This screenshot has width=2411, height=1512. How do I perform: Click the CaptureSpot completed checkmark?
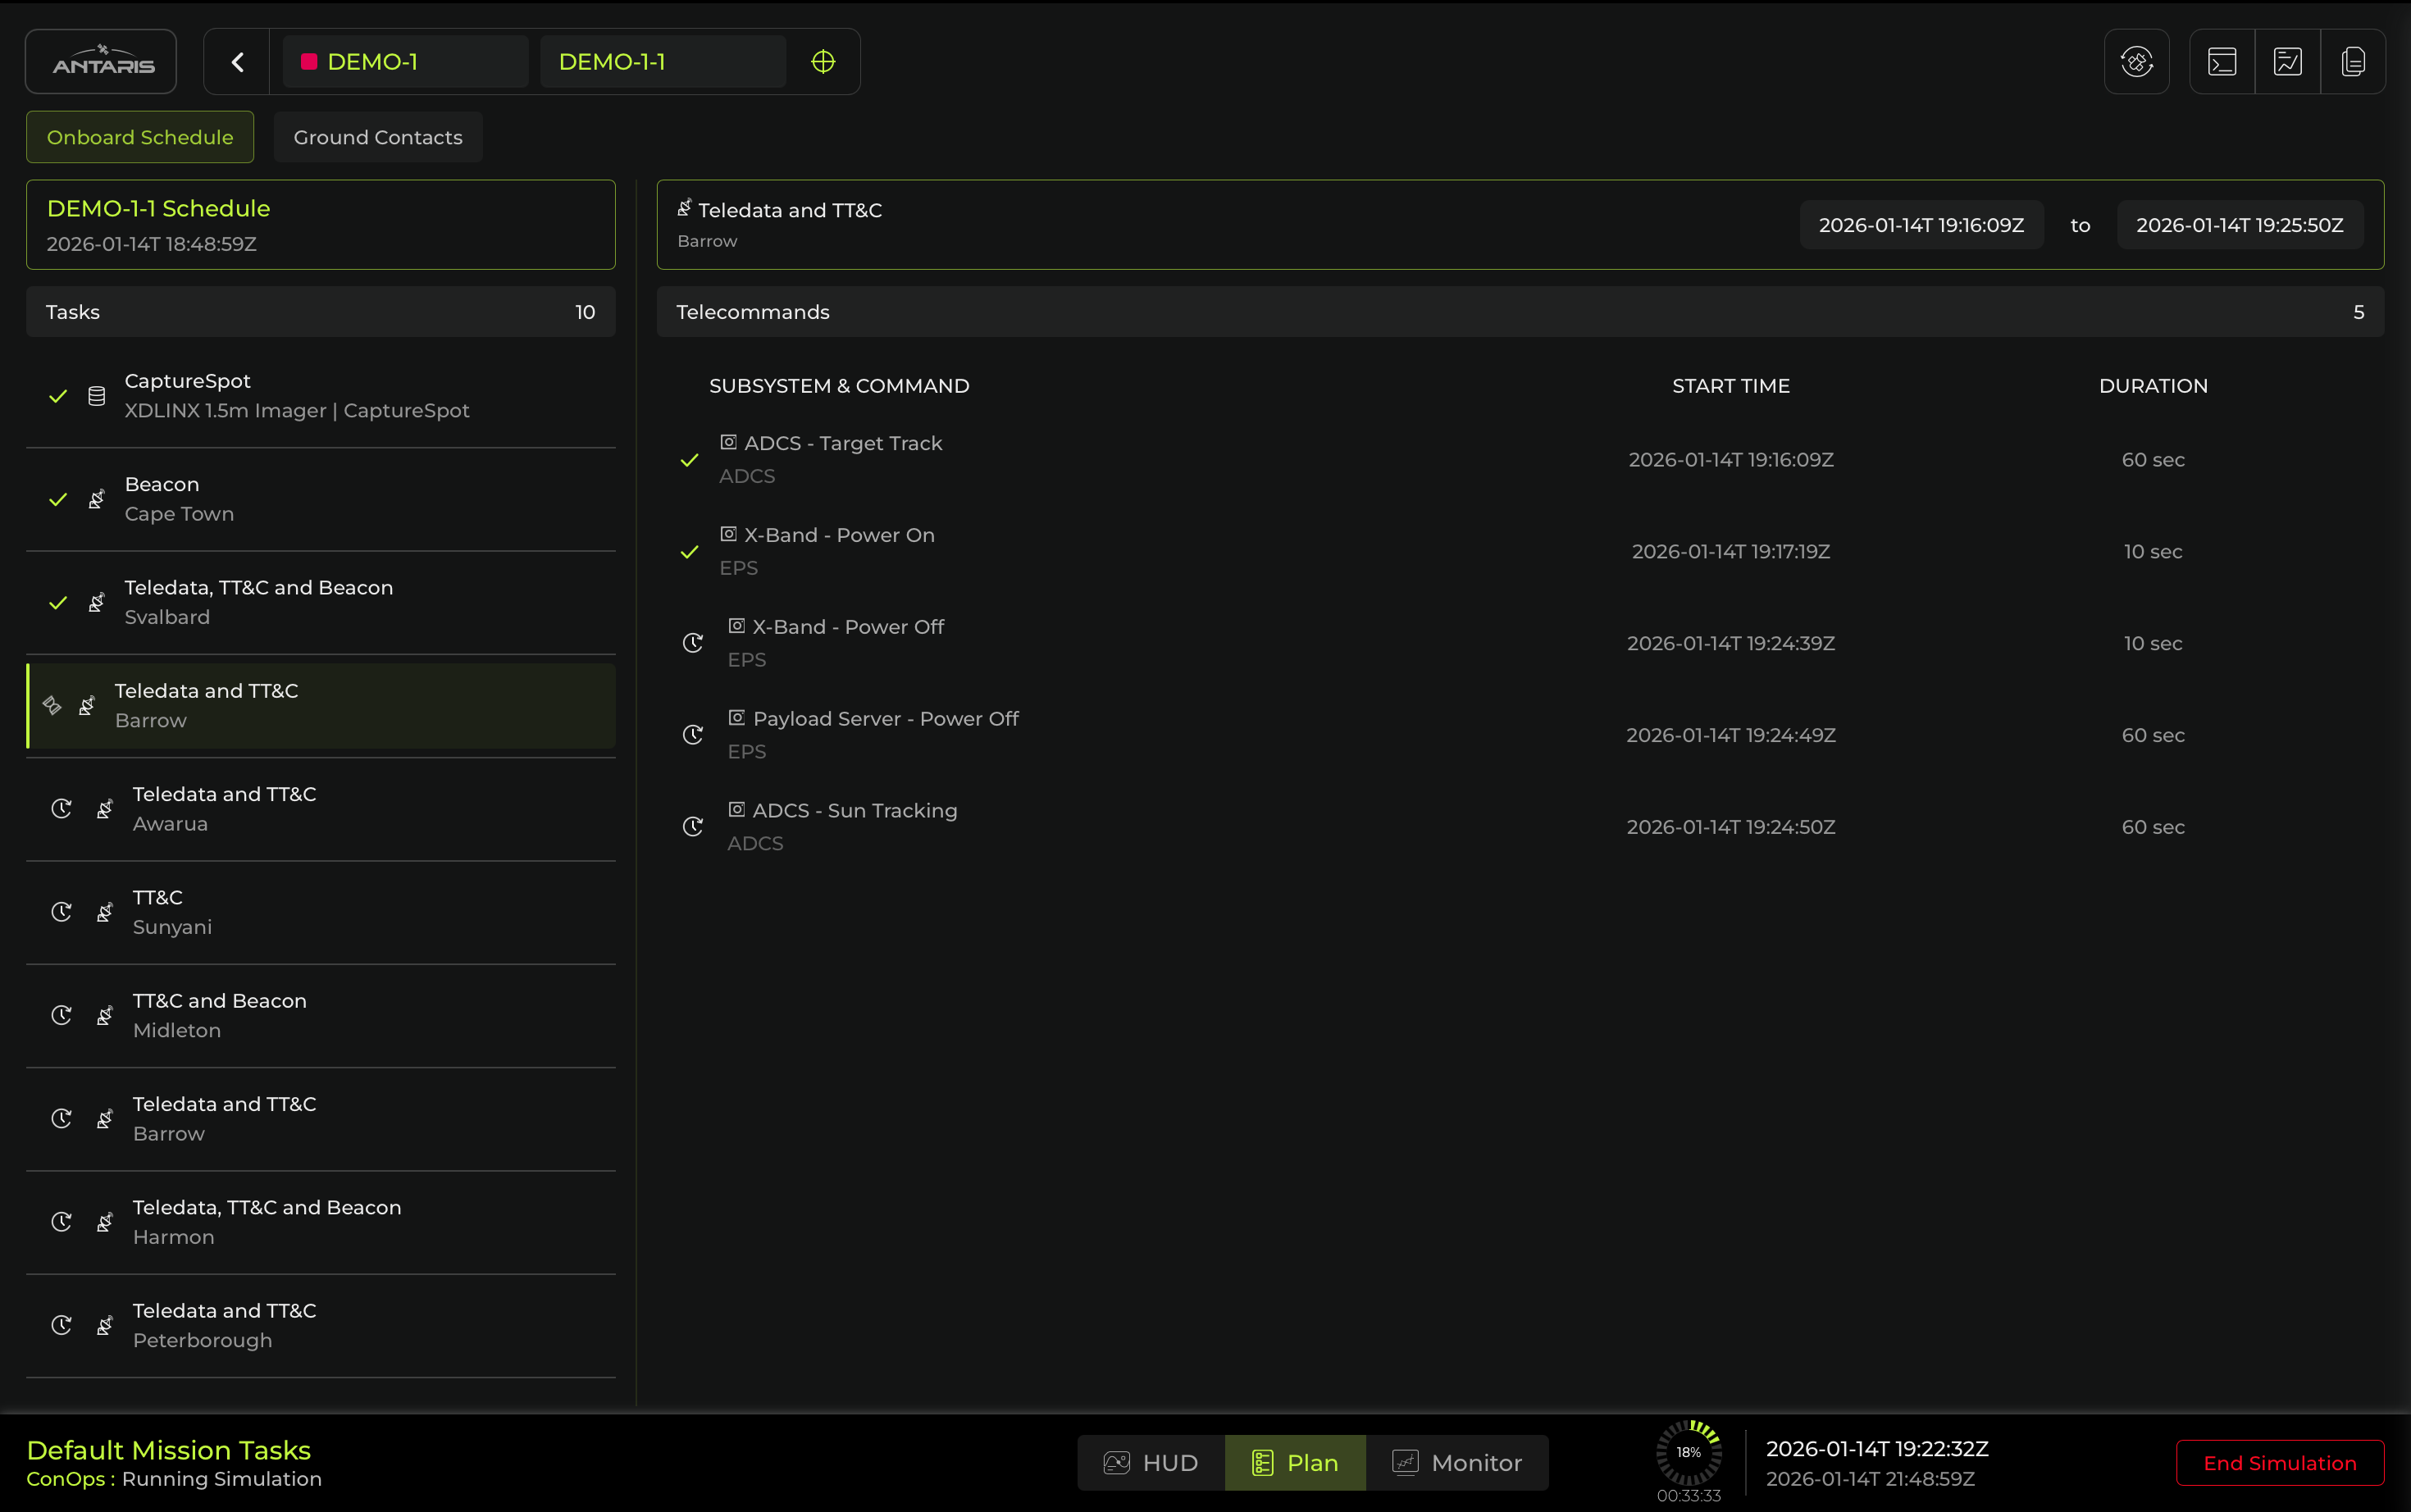(58, 396)
